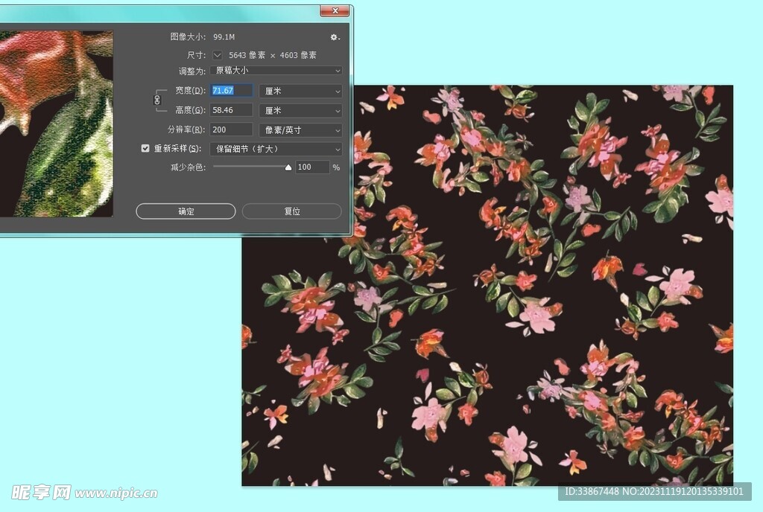Open the height unit 厘米 dropdown

click(x=300, y=110)
